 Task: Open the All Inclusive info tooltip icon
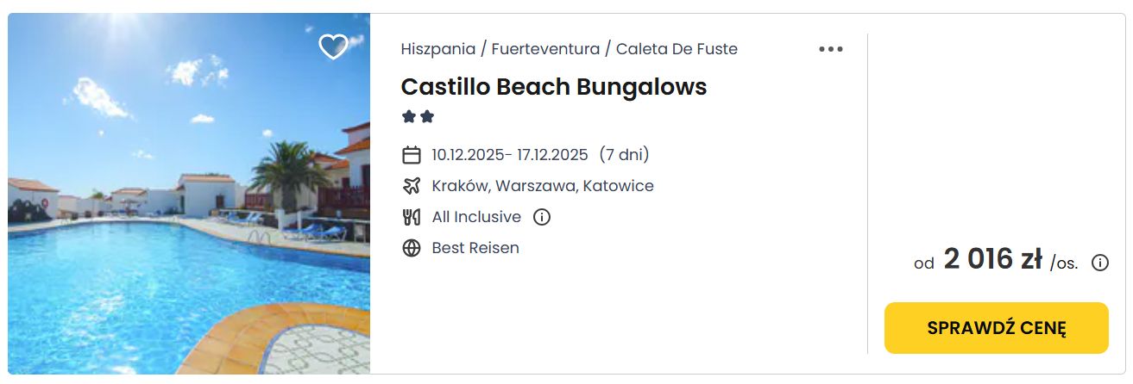tap(542, 217)
